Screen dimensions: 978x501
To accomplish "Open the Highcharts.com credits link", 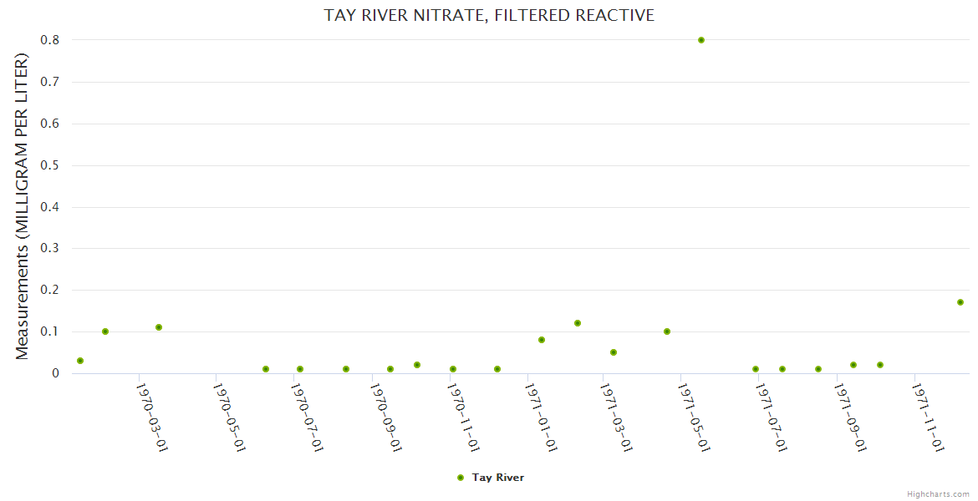I will pyautogui.click(x=938, y=493).
